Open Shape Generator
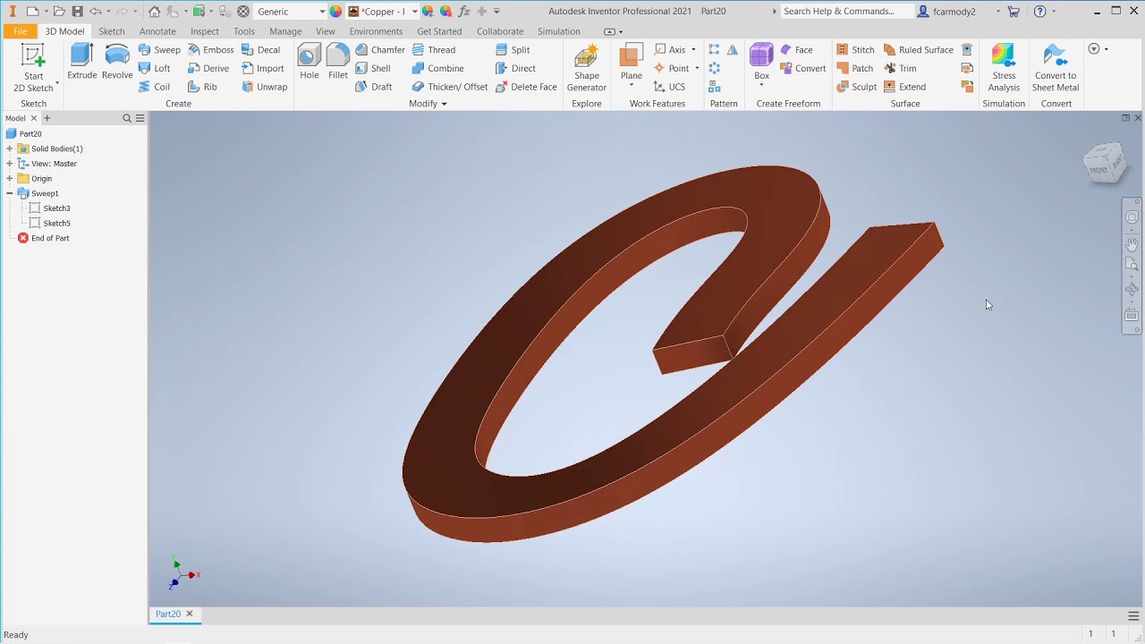Screen dimensions: 1145x644 pos(587,69)
